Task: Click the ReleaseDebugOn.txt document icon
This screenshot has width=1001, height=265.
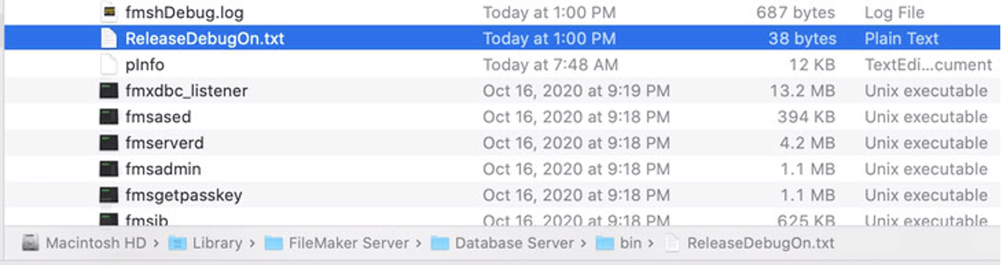Action: 108,38
